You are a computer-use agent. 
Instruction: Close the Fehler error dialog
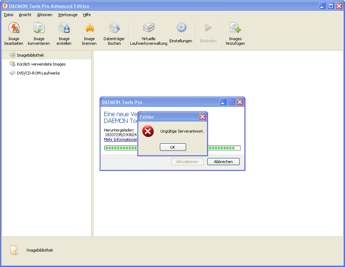[202, 117]
